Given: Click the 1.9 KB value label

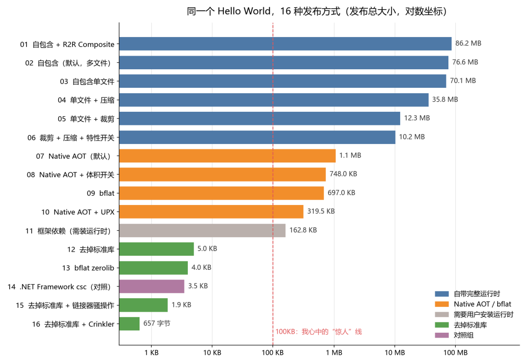Looking at the screenshot, I should click(x=181, y=304).
